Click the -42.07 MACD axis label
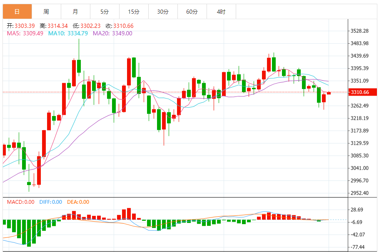Screen dimensions: 379x252 point(358,235)
